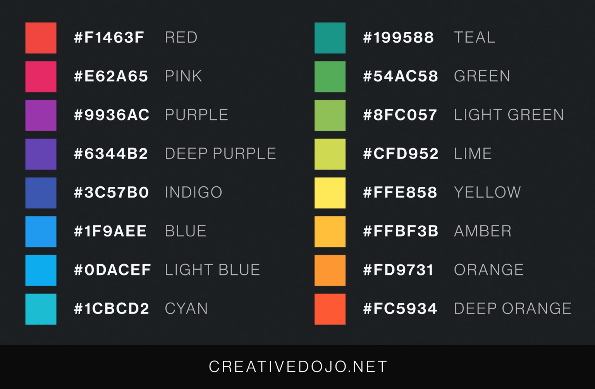The height and width of the screenshot is (389, 595).
Task: Select the #FD9731 hex value text
Action: pos(398,270)
